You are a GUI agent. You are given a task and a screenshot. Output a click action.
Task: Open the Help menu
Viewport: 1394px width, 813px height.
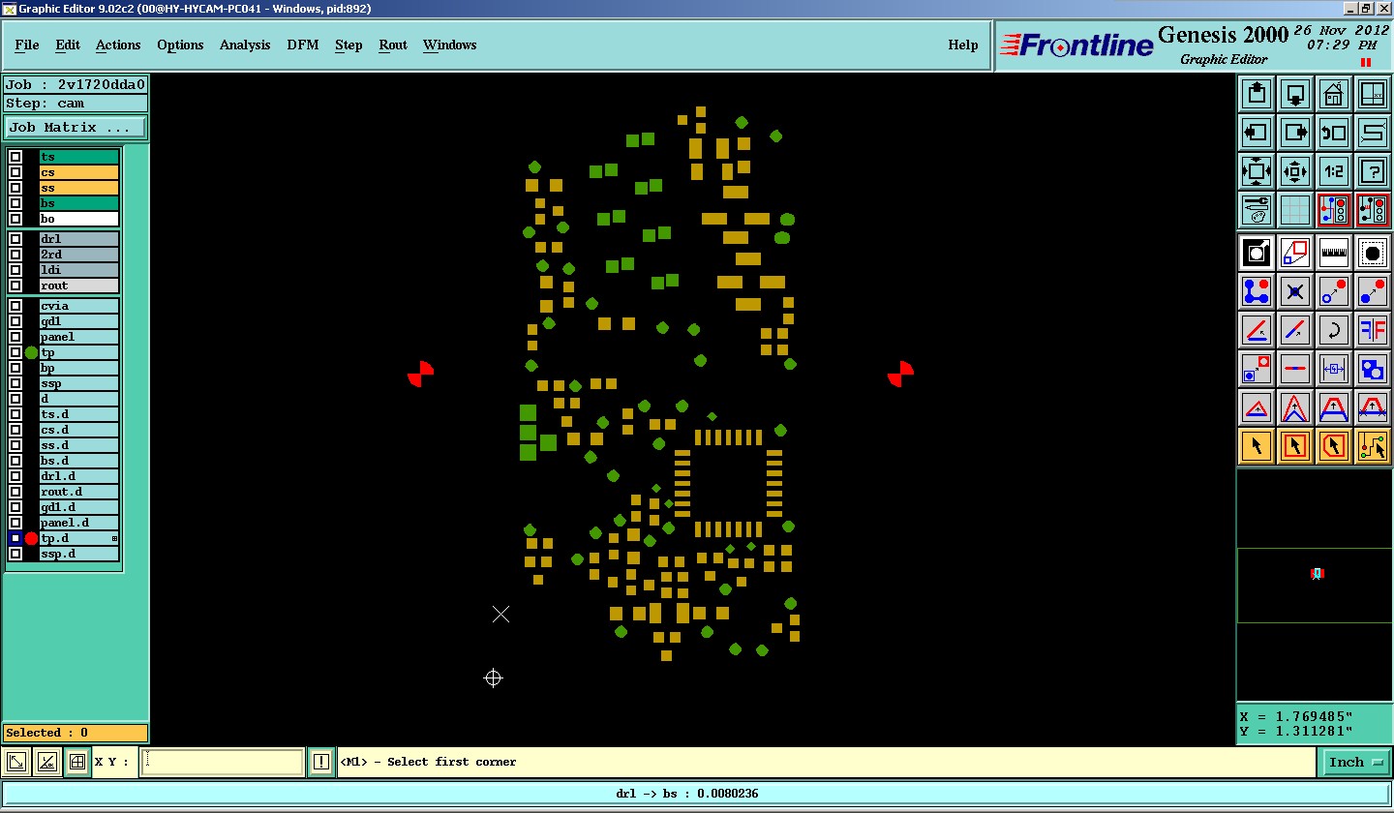(963, 45)
